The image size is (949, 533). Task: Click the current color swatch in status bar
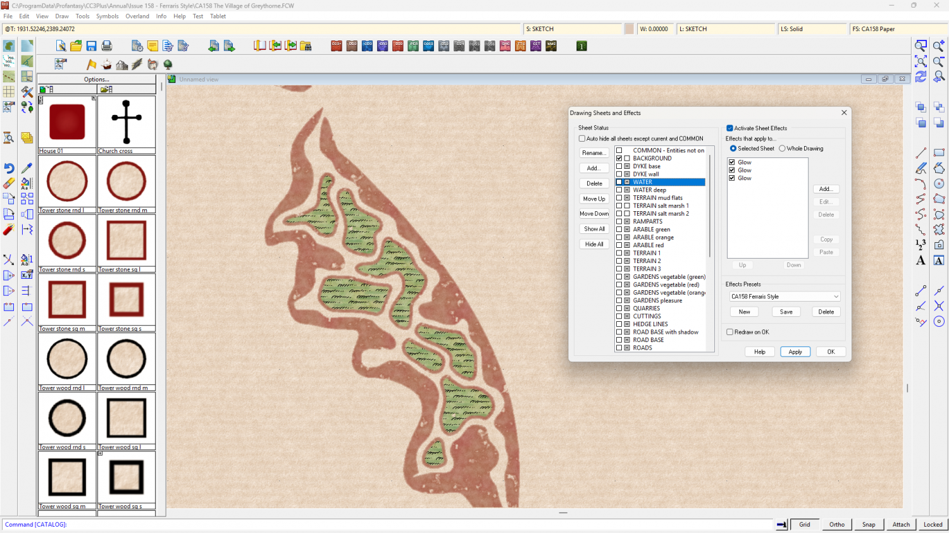(x=630, y=29)
